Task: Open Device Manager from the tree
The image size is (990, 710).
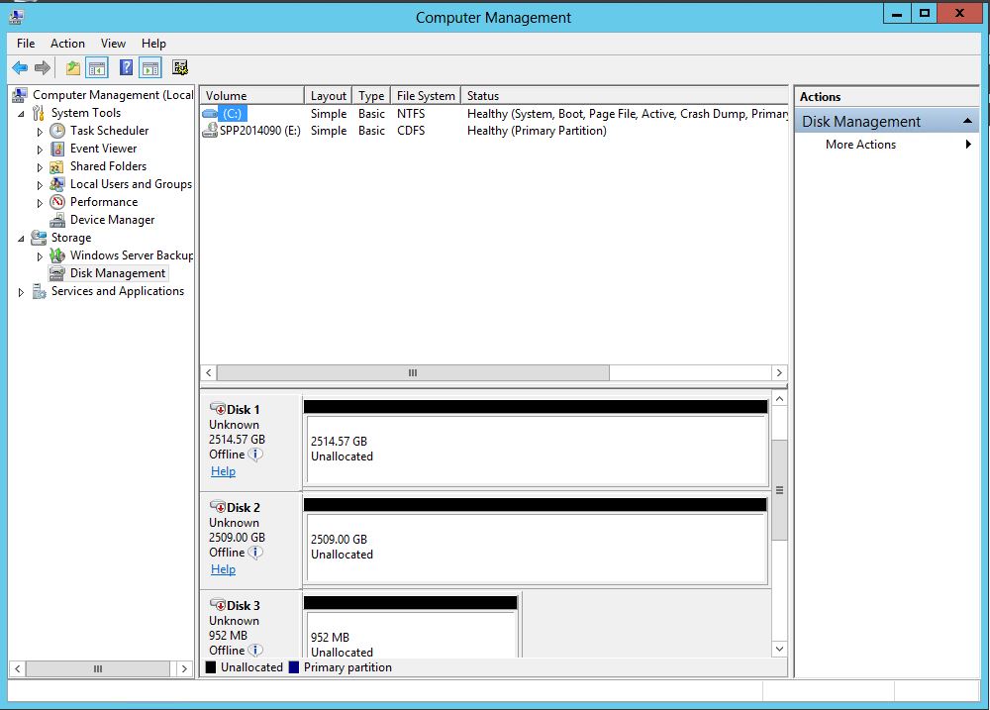Action: click(x=112, y=220)
